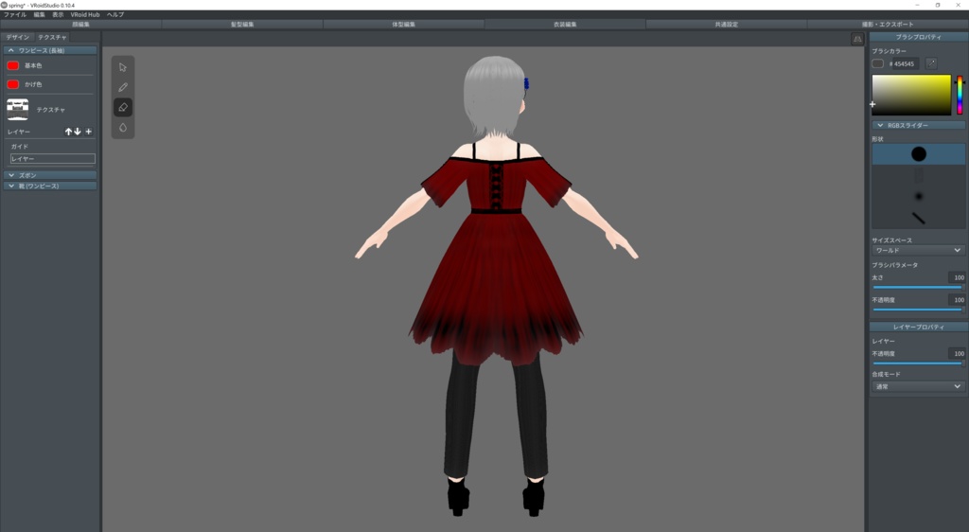Viewport: 969px width, 532px height.
Task: Go to the 髪型編集 editor tab
Action: click(x=242, y=24)
